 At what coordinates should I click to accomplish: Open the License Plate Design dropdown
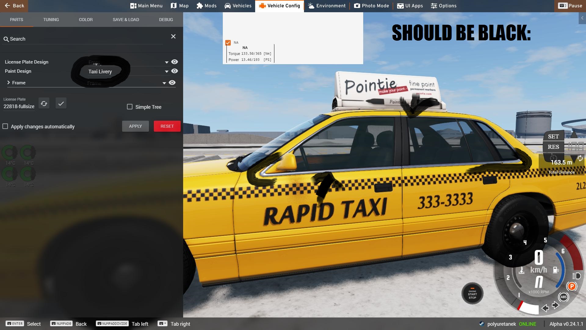tap(167, 62)
